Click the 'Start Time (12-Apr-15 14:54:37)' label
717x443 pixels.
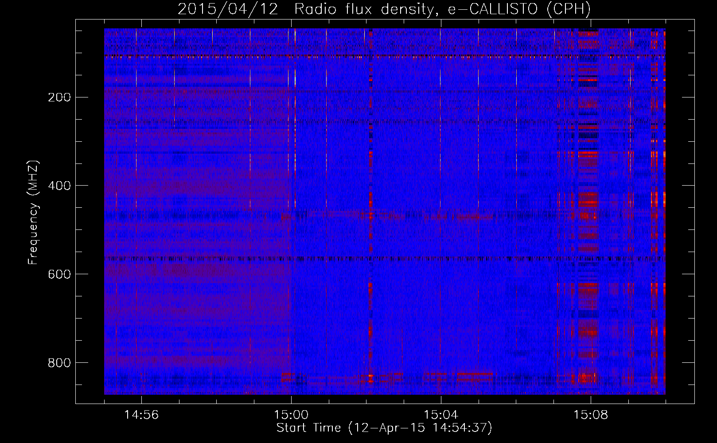pyautogui.click(x=384, y=428)
